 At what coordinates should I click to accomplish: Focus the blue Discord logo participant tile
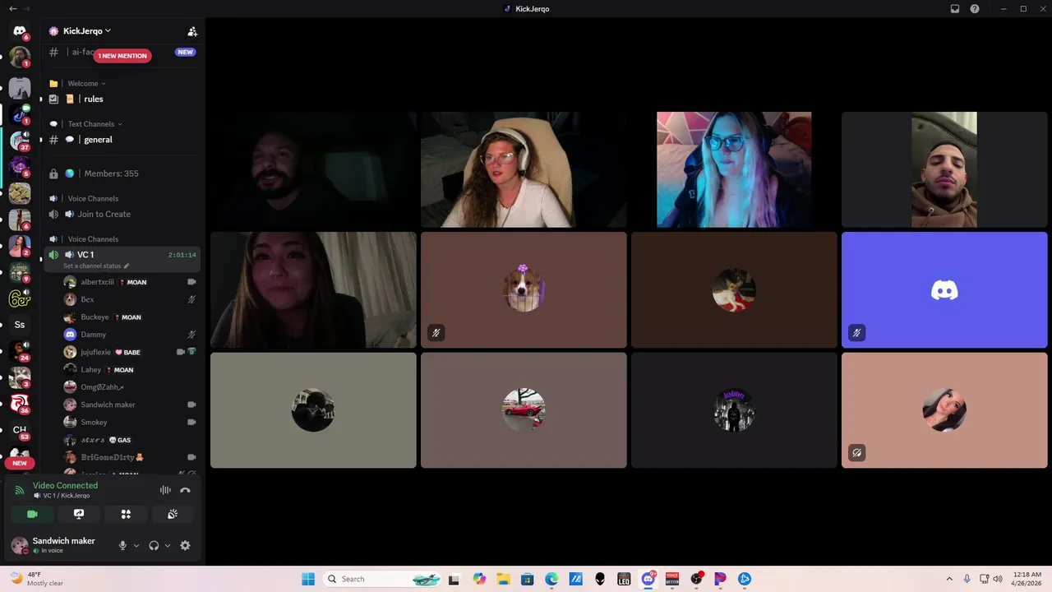click(944, 289)
